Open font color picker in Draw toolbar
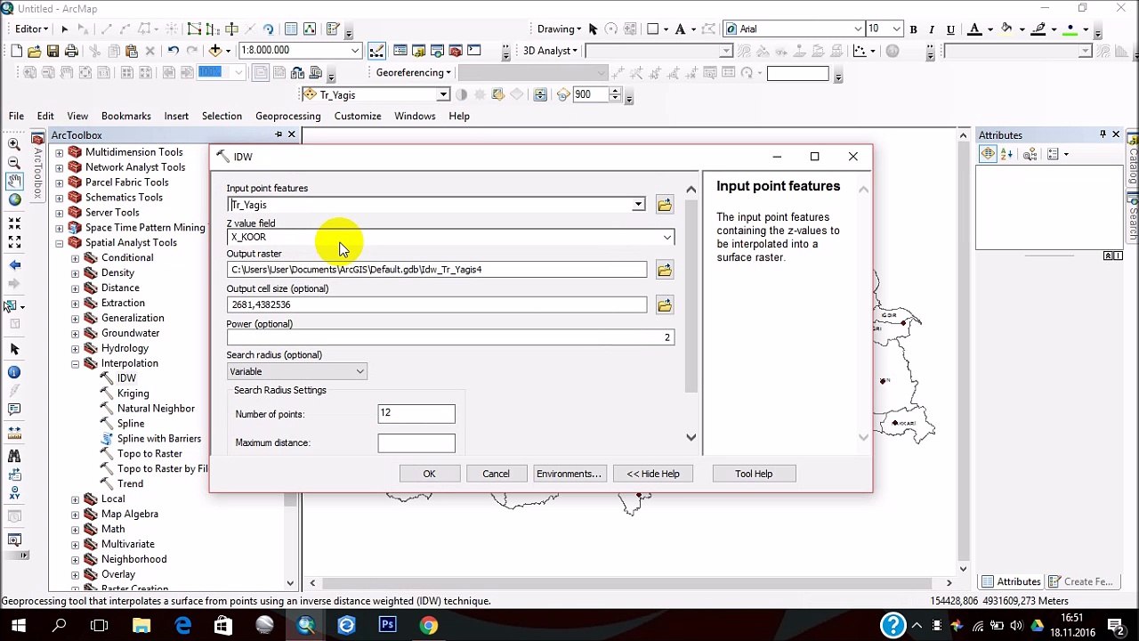This screenshot has height=641, width=1139. click(x=974, y=29)
